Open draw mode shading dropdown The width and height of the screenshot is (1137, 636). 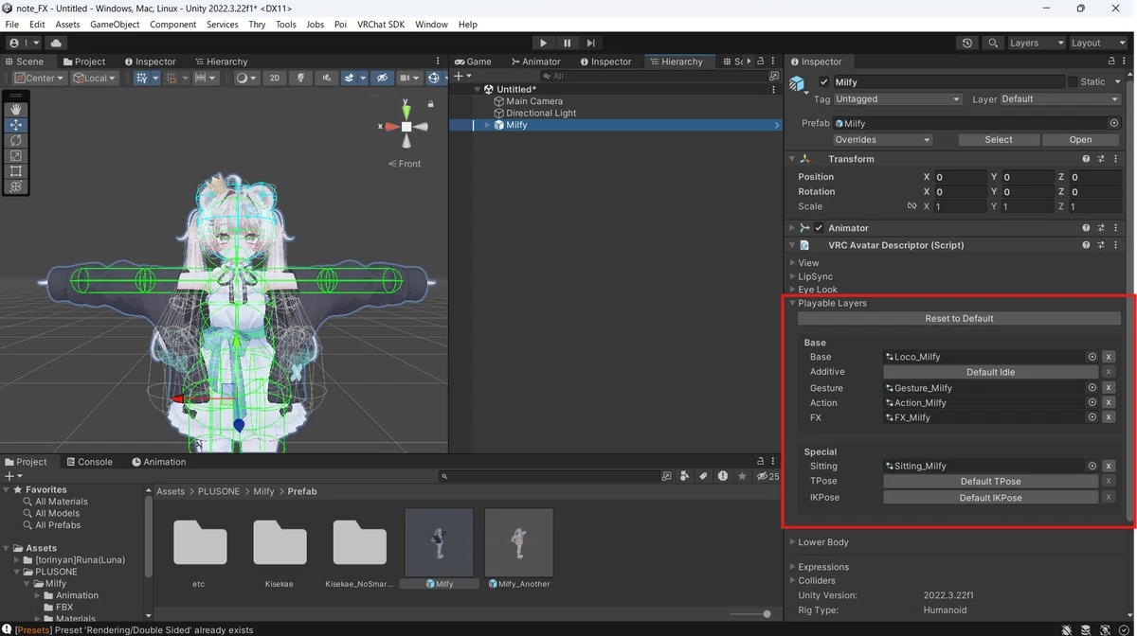[245, 78]
